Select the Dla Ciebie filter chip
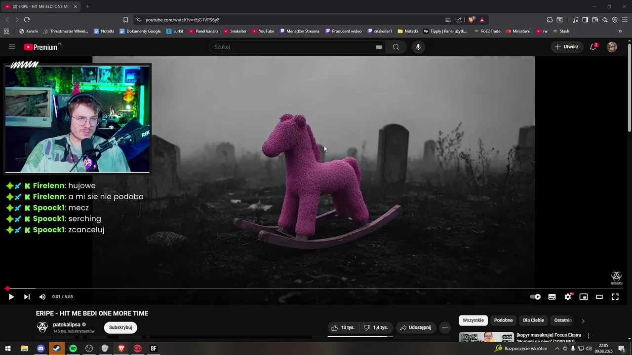This screenshot has height=355, width=632. [533, 320]
